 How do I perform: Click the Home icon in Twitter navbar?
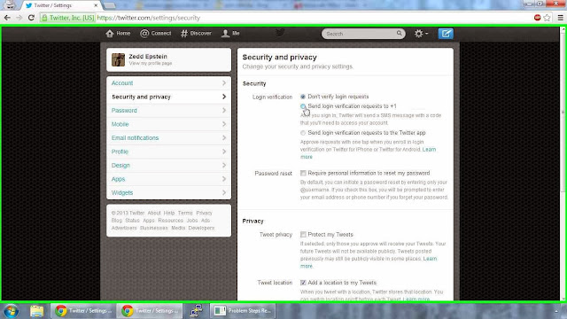click(x=110, y=34)
